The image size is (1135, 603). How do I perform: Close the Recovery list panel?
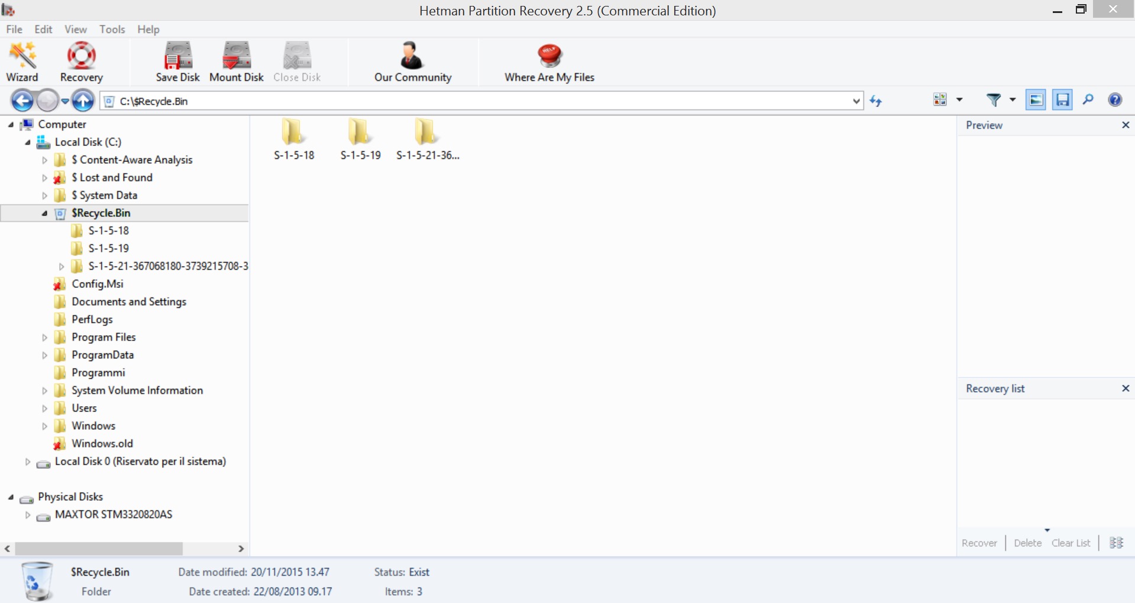1126,388
